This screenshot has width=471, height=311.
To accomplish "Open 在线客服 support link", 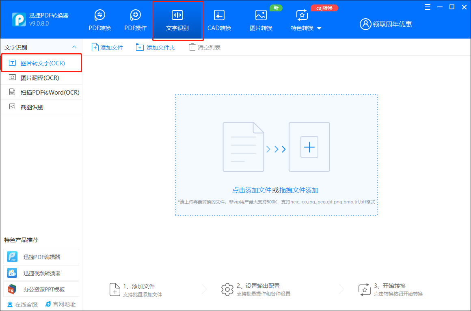I will [x=22, y=305].
